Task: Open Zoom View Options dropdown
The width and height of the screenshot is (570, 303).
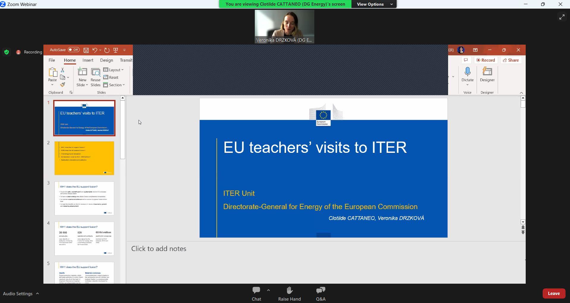Action: pos(374,4)
